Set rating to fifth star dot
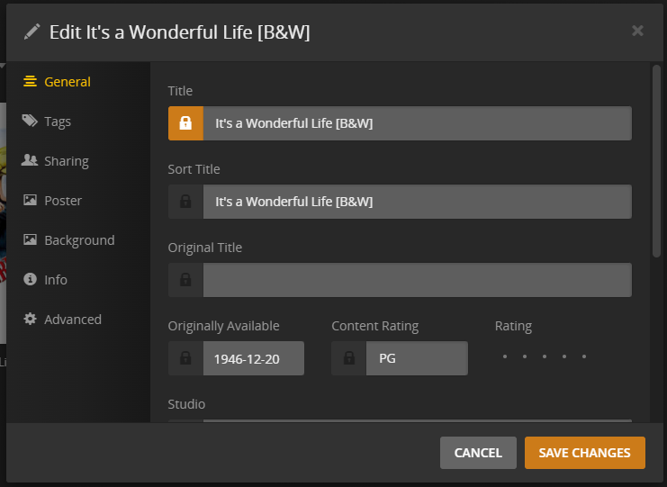Viewport: 667px width, 487px height. (584, 356)
